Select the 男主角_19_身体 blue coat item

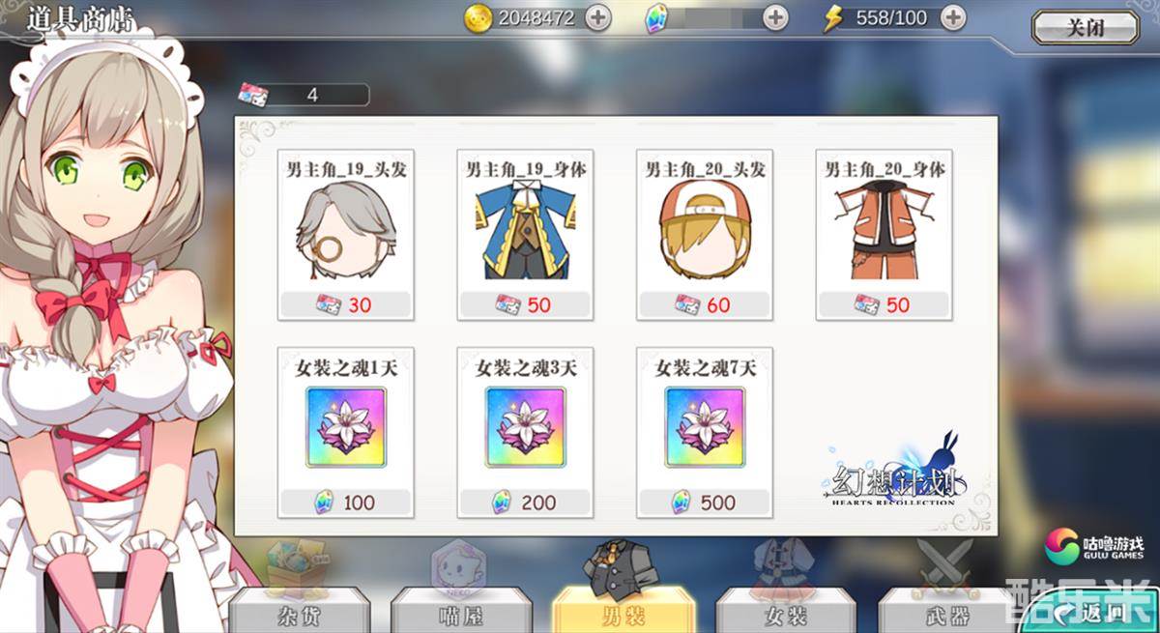coord(525,235)
